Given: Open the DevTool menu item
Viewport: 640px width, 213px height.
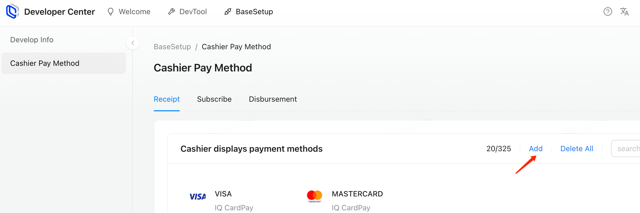Looking at the screenshot, I should [x=193, y=12].
